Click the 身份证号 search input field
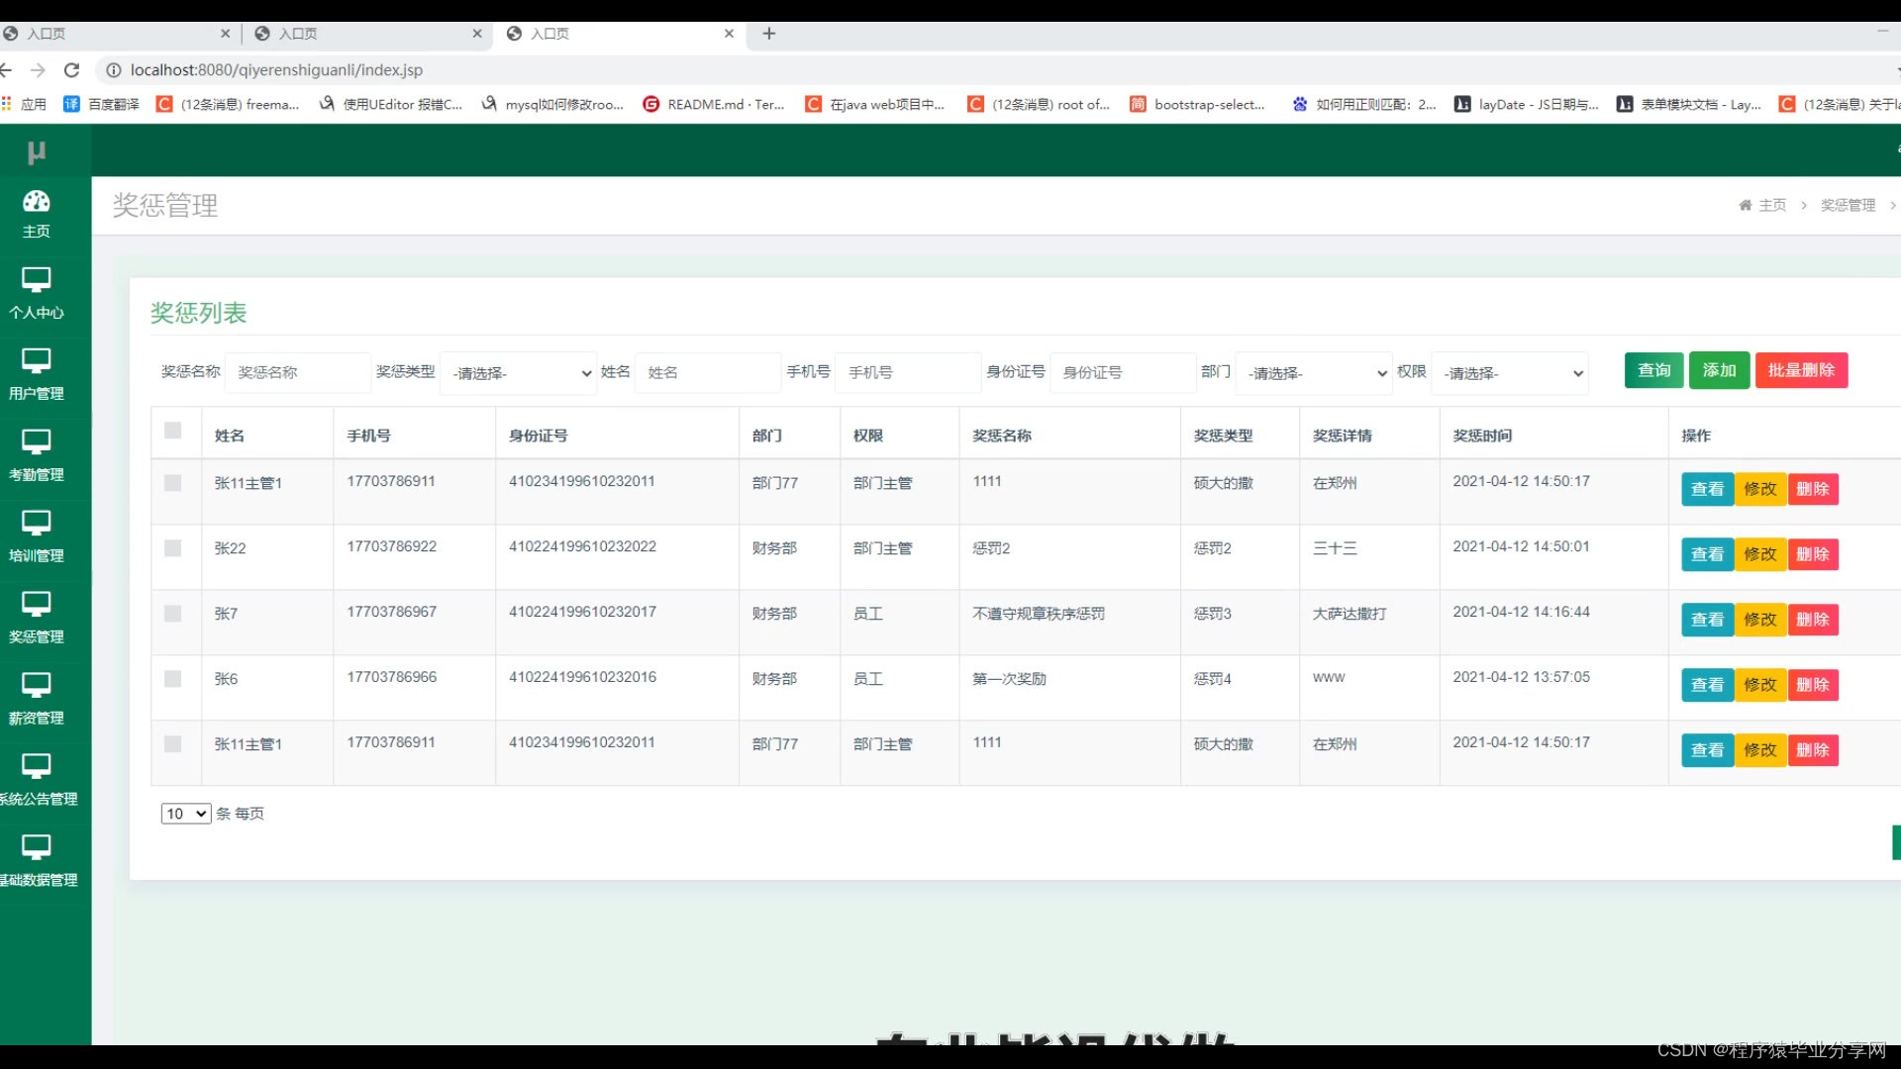 (x=1123, y=373)
